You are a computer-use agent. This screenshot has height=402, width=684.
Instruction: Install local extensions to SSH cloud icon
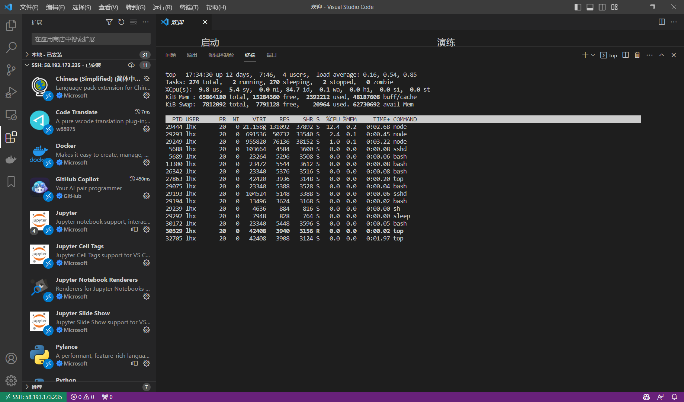(x=131, y=65)
